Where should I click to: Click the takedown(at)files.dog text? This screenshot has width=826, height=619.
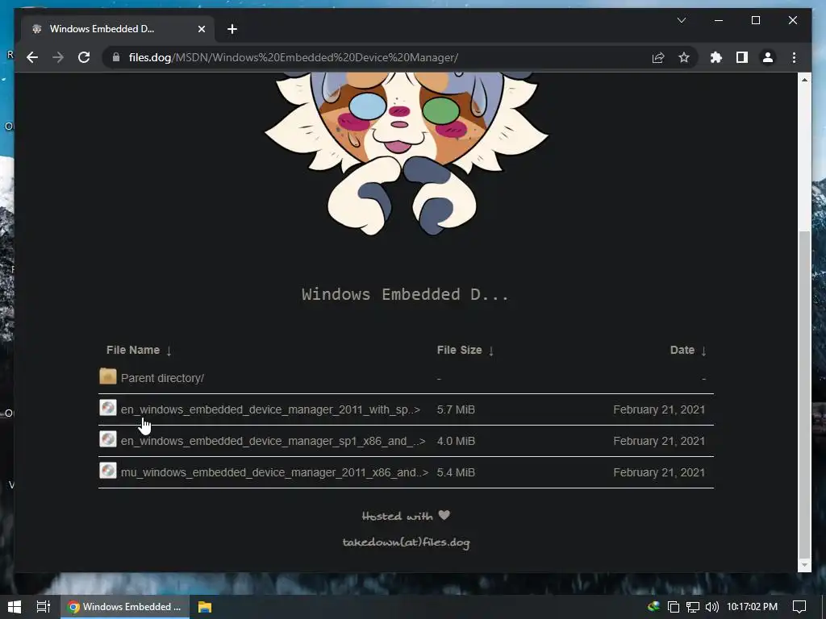406,542
